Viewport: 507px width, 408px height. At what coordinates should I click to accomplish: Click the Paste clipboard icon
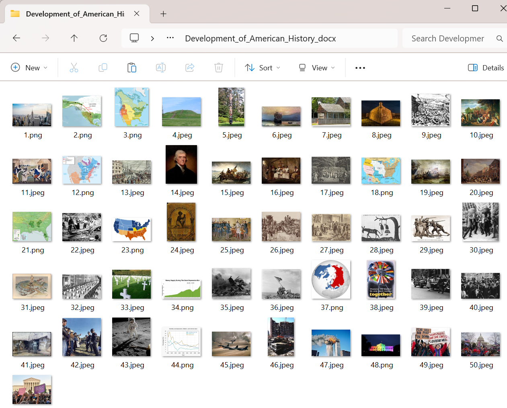point(132,68)
